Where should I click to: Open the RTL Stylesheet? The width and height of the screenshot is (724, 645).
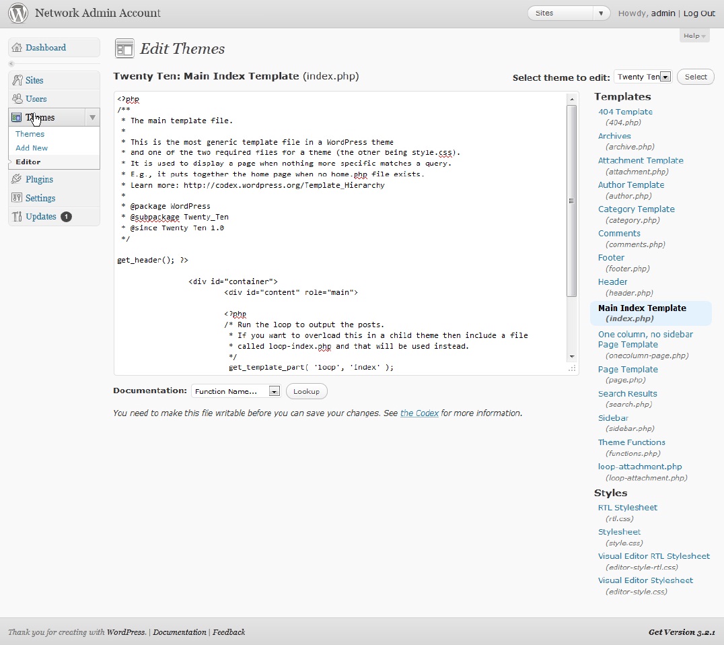(628, 507)
